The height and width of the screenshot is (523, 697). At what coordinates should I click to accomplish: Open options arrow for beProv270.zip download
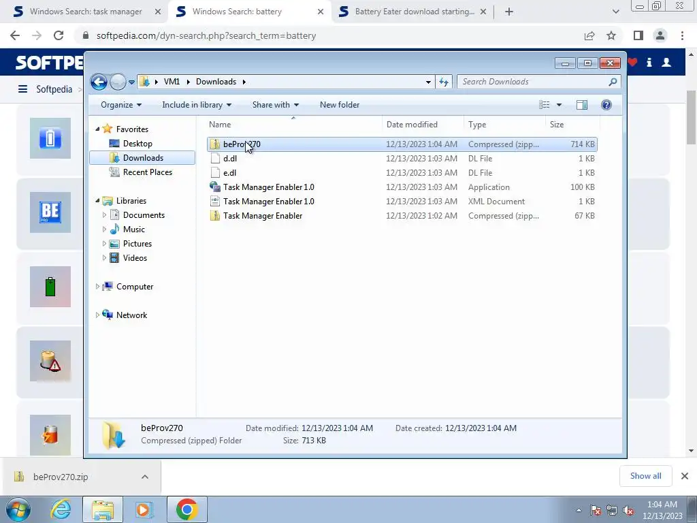coord(145,477)
